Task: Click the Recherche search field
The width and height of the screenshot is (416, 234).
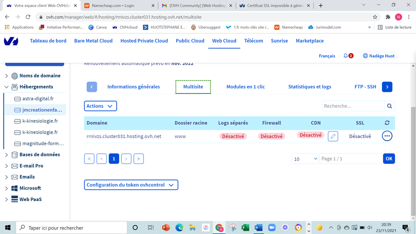Action: [353, 106]
